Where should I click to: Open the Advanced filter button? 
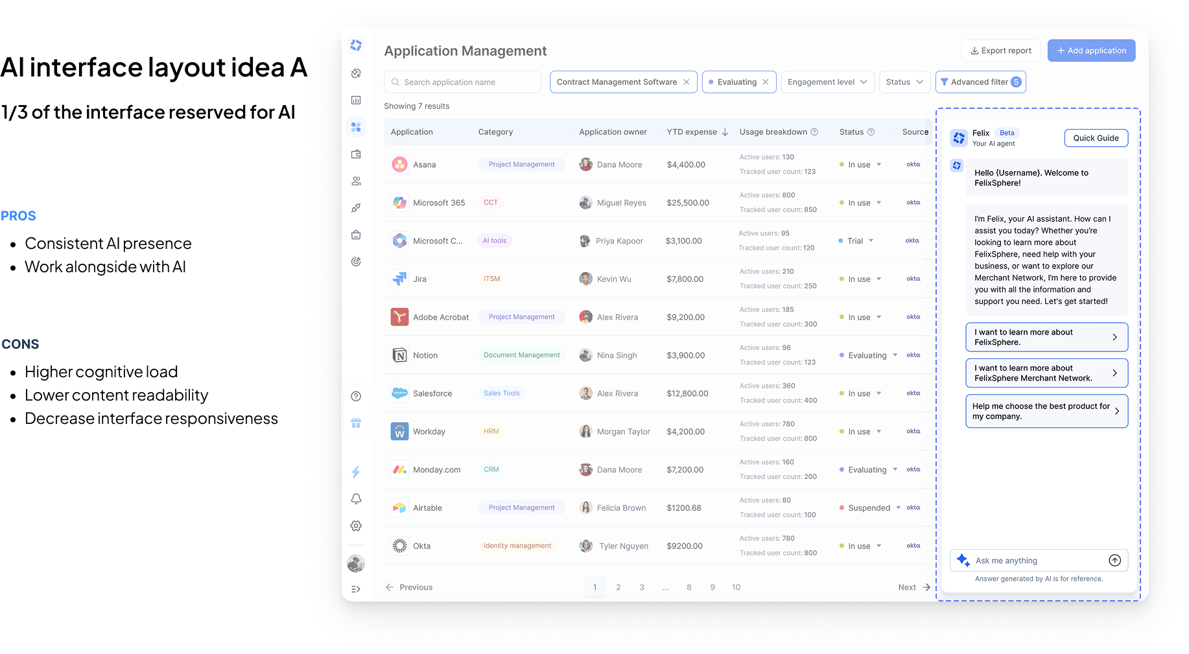click(980, 82)
